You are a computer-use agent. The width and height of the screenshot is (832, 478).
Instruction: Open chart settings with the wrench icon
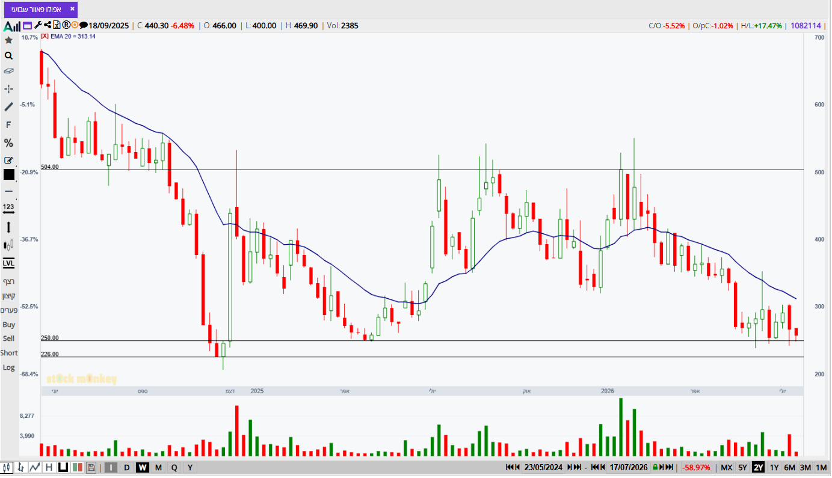point(38,25)
